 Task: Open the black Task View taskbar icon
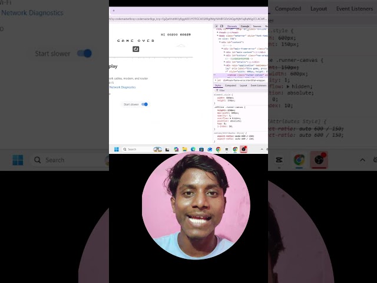pos(167,149)
